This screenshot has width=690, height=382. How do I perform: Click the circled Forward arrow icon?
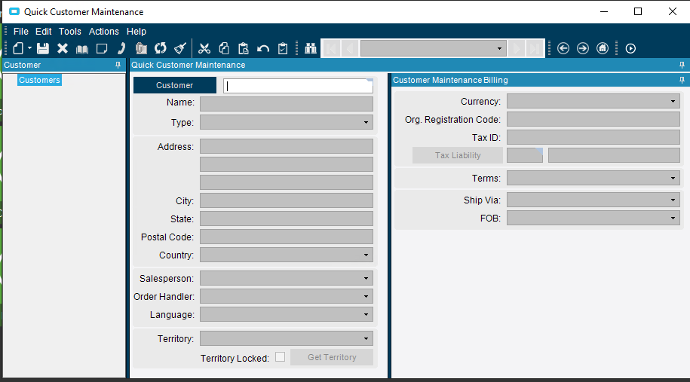click(583, 48)
